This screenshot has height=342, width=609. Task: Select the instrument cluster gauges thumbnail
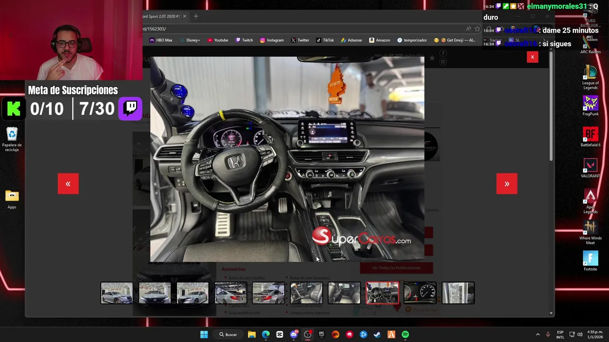tap(420, 293)
